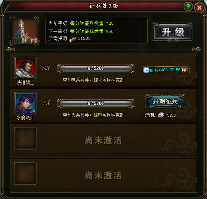Click the clock icon beside 征兵中 timer
The width and height of the screenshot is (207, 199).
146,70
